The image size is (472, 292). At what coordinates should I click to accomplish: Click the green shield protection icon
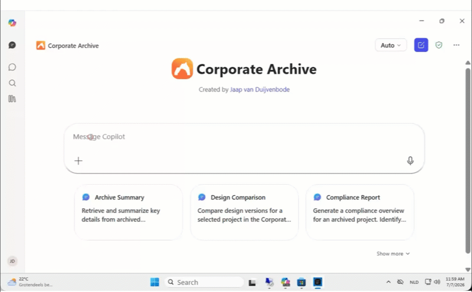(x=438, y=45)
